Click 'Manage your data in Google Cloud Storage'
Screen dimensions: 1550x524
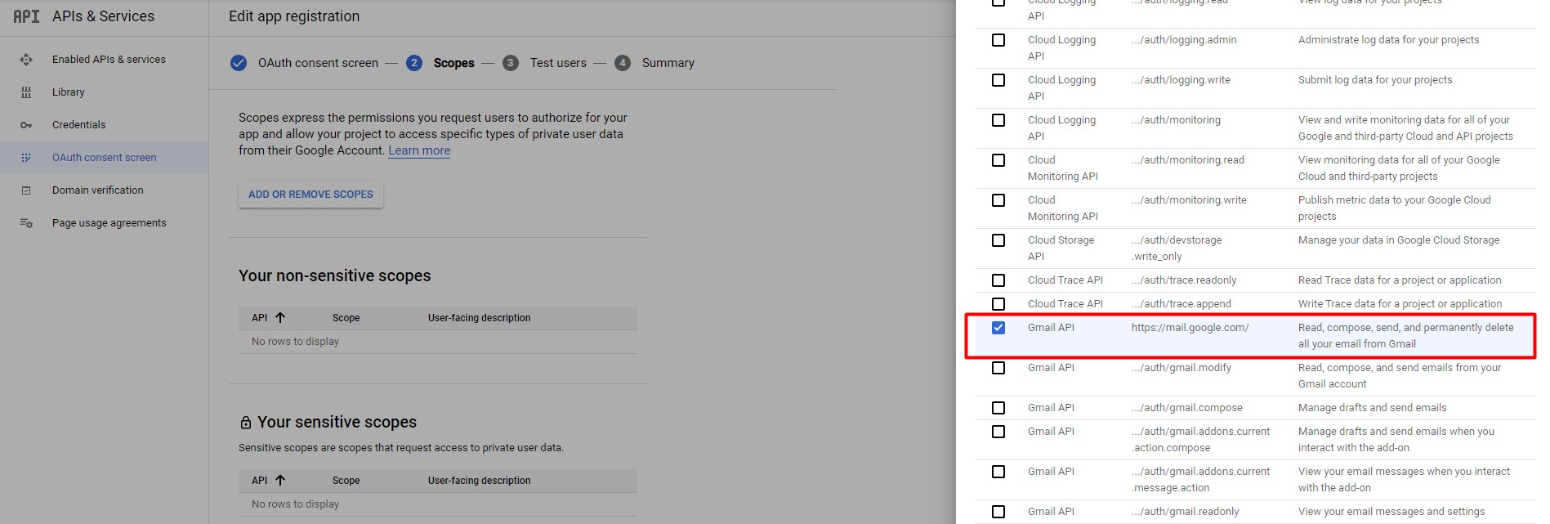(1399, 240)
